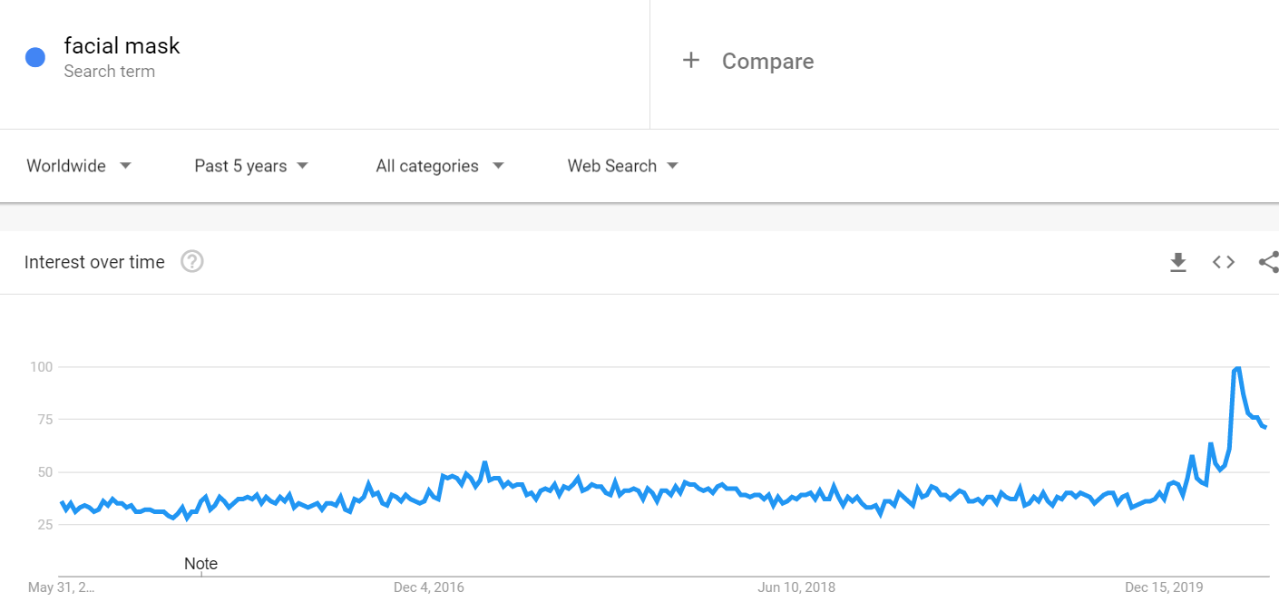
Task: Click the plus icon beside Compare
Action: tap(691, 61)
